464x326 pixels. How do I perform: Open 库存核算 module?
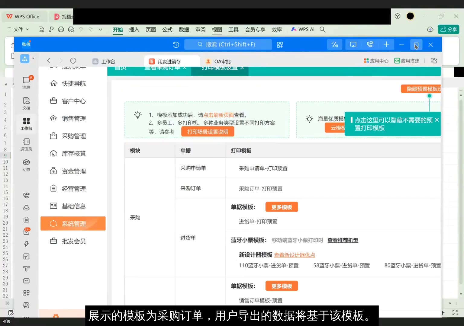[x=73, y=153]
